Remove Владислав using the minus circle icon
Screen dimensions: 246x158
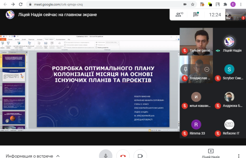point(207,69)
